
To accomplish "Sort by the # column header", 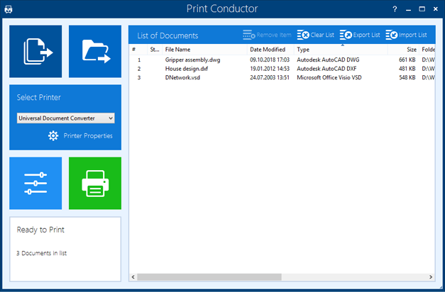I will click(138, 50).
